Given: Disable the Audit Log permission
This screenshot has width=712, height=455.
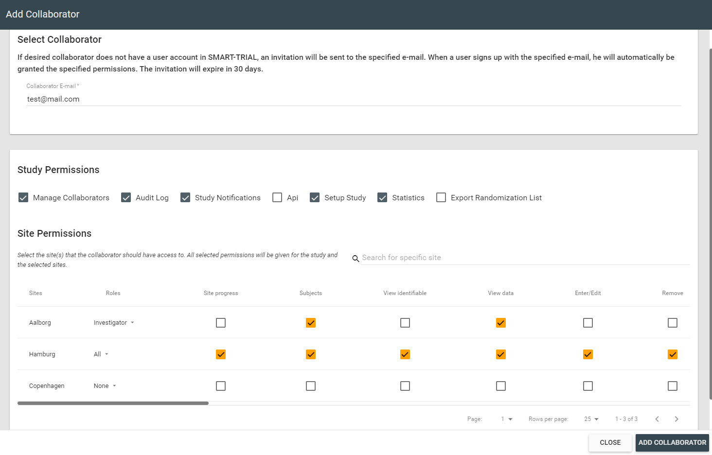Looking at the screenshot, I should [126, 197].
